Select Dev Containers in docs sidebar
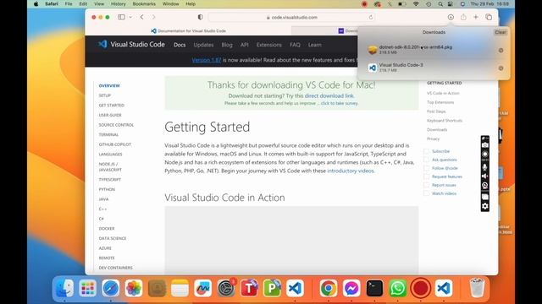The image size is (542, 304). point(115,268)
